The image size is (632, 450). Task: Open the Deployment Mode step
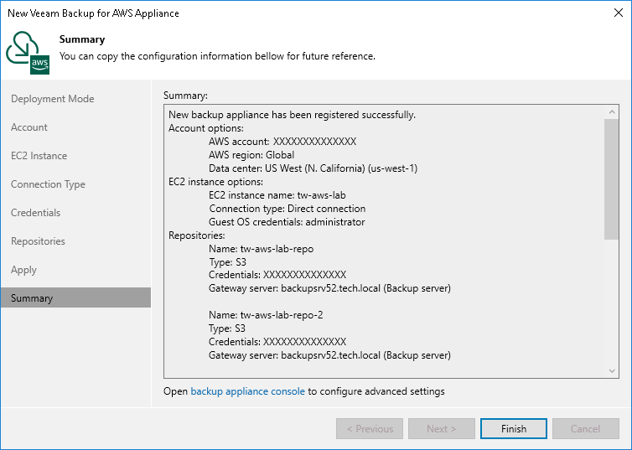tap(52, 99)
